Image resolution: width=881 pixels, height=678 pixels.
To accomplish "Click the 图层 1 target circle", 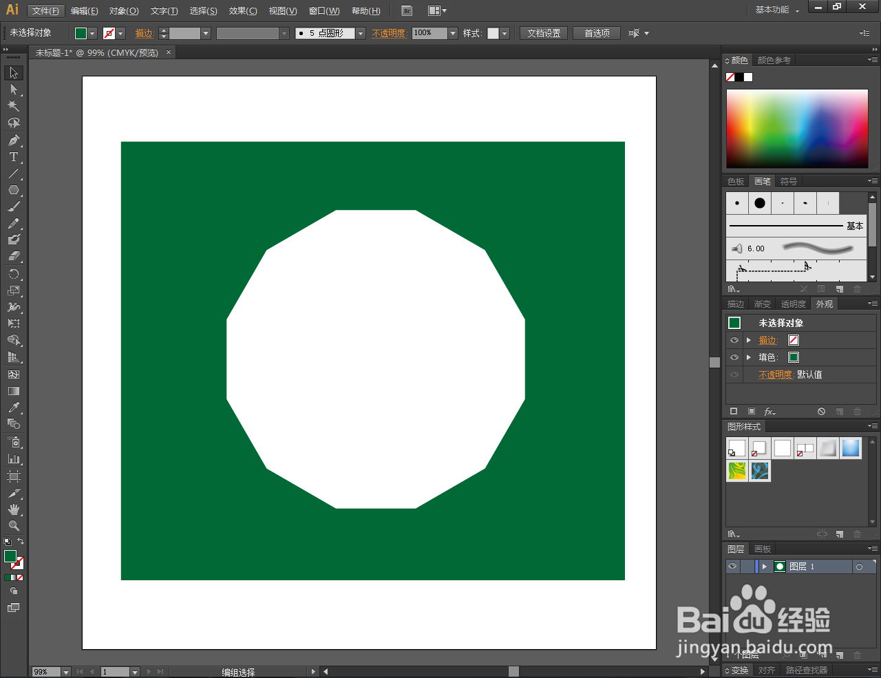I will (x=859, y=566).
